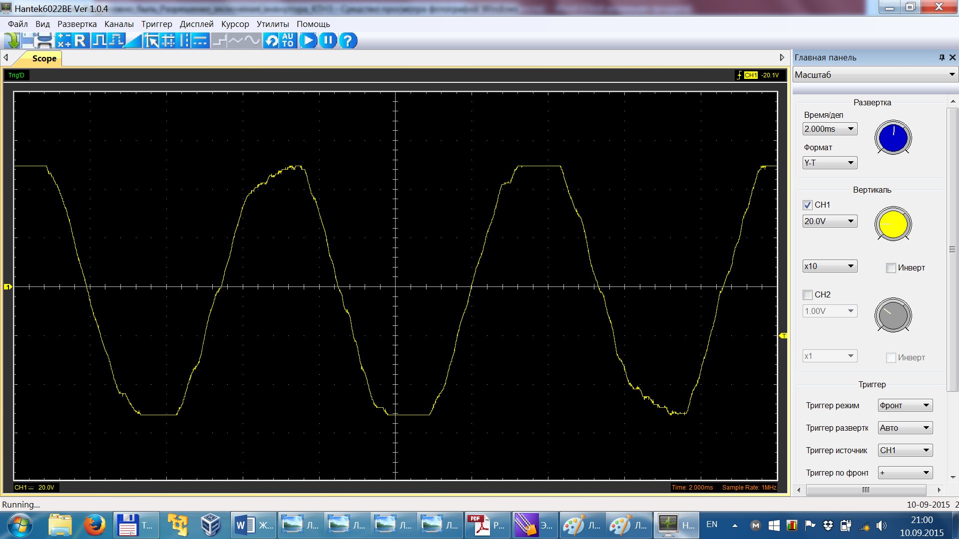The image size is (959, 539).
Task: Open the Триггер menu
Action: click(156, 24)
